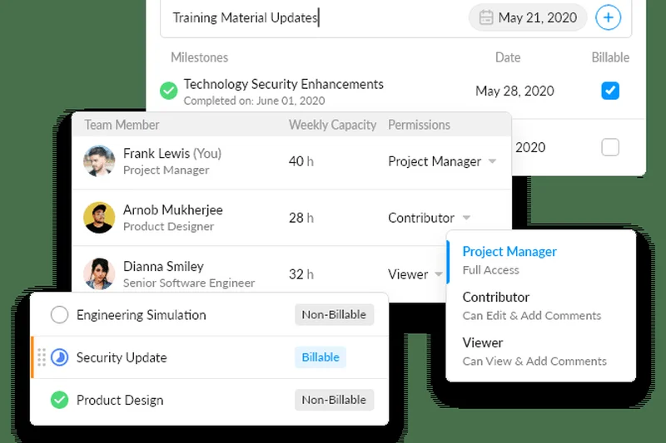The height and width of the screenshot is (443, 666).
Task: Uncheck the Billable checkbox for Technology Security Enhancements
Action: point(610,91)
